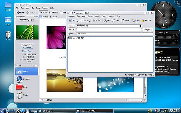Click Paste in the KMail toolbar
Image resolution: width=181 pixels, height=113 pixels.
click(125, 20)
